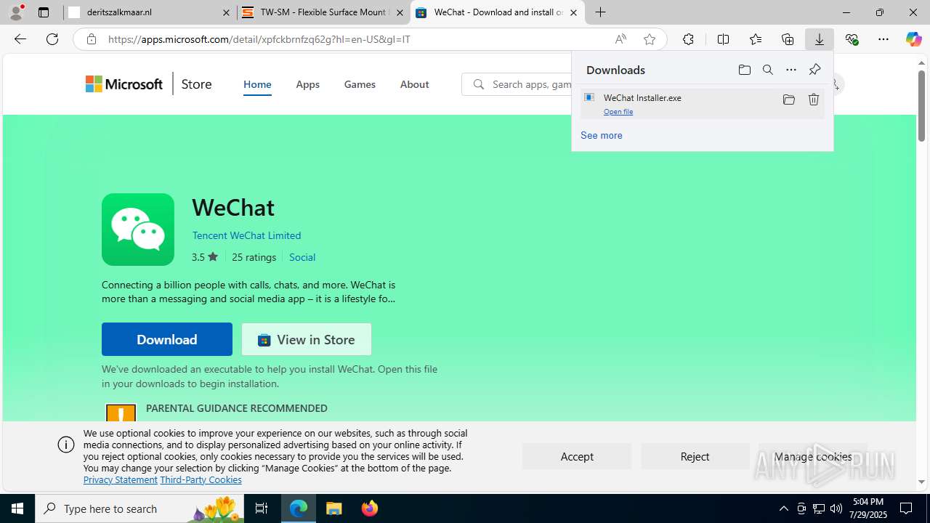This screenshot has width=930, height=523.
Task: Pin the Downloads panel
Action: click(814, 70)
